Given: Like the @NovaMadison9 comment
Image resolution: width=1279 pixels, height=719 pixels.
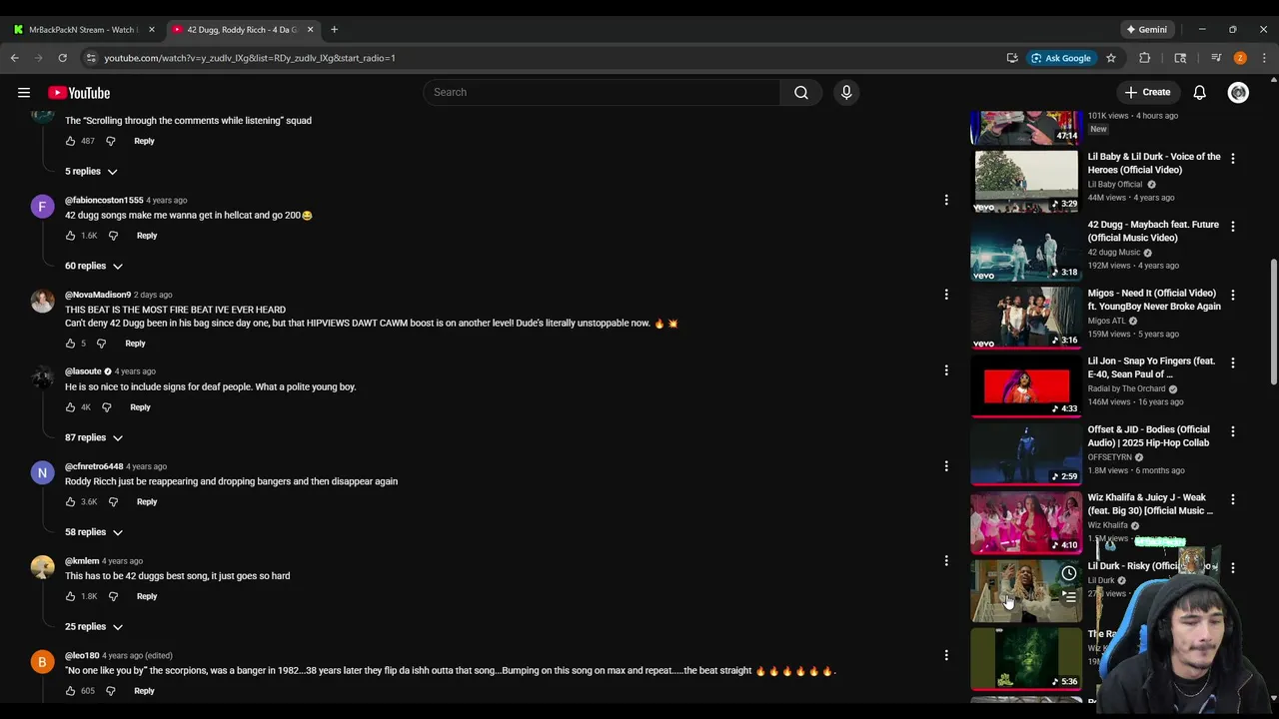Looking at the screenshot, I should (x=70, y=344).
